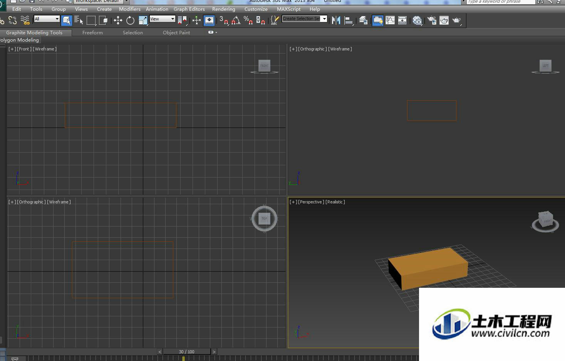
Task: Select the orange box in Perspective viewport
Action: 428,268
